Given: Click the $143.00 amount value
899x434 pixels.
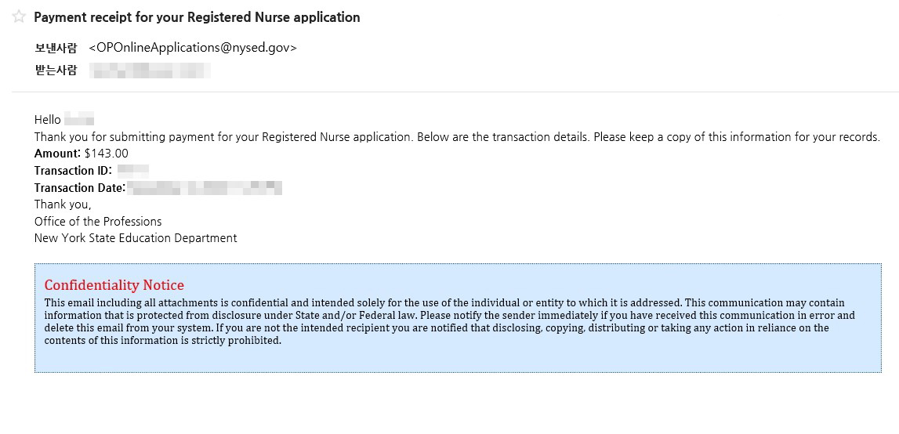Looking at the screenshot, I should (106, 153).
